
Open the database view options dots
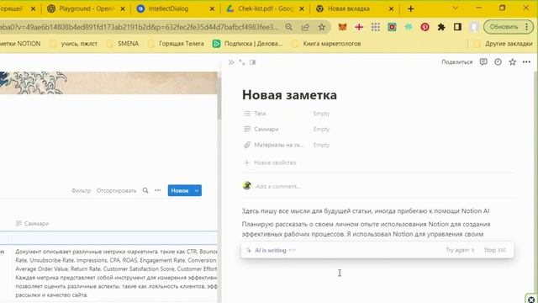158,190
